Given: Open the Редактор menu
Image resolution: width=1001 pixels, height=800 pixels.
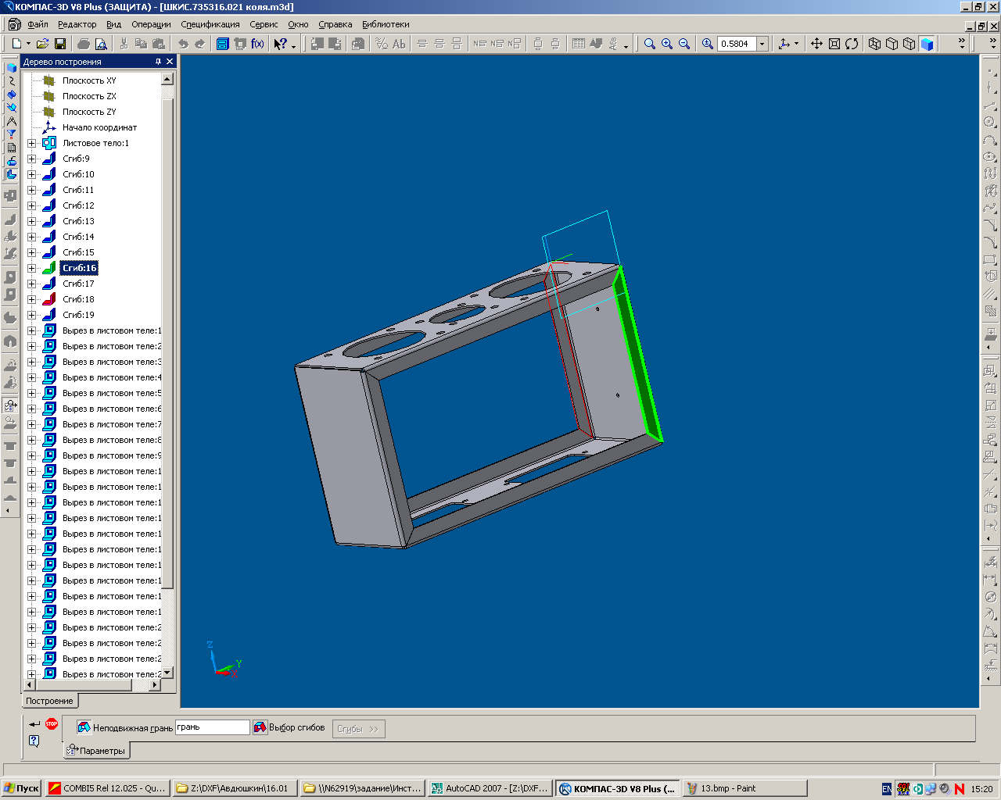Looking at the screenshot, I should pyautogui.click(x=77, y=24).
